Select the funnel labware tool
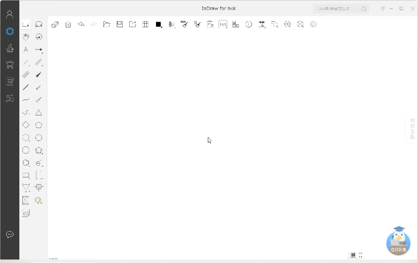Screen dimensions: 418x263 point(26,188)
